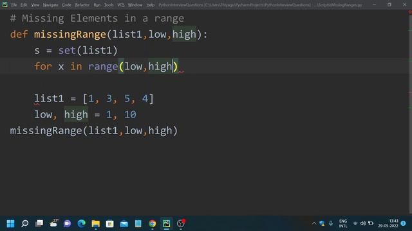Click the 'high' parameter in the def line
This screenshot has width=412, height=231.
tap(184, 34)
